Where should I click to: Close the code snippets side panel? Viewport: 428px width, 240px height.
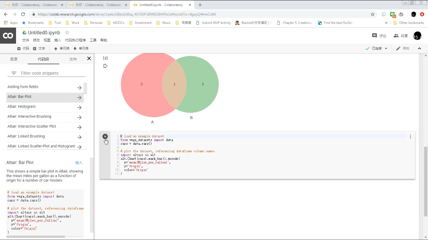(x=89, y=58)
